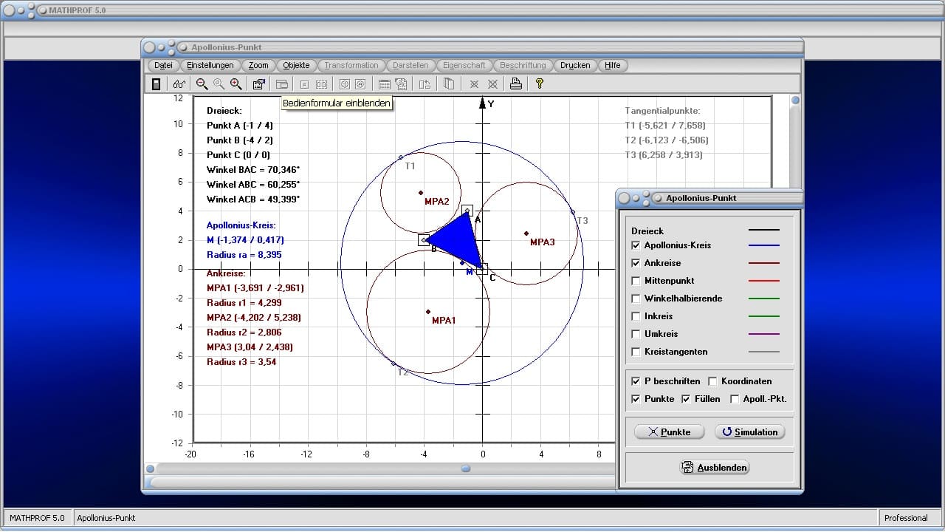Click the tangent point T1 marker label
Viewport: 945px width, 532px height.
click(x=410, y=166)
